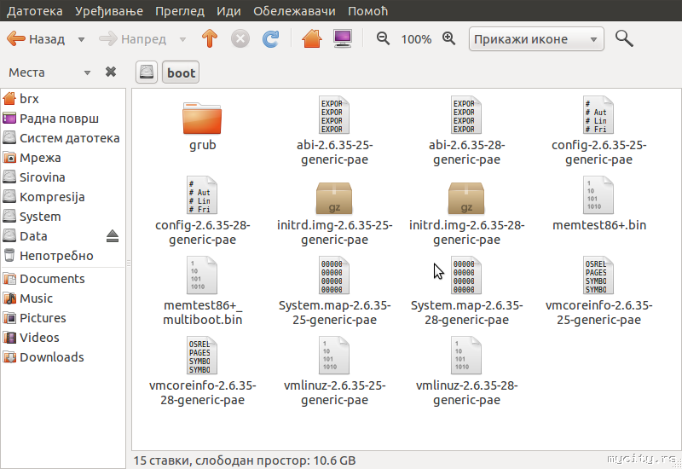
Task: Select Радна површ in sidebar
Action: (63, 119)
